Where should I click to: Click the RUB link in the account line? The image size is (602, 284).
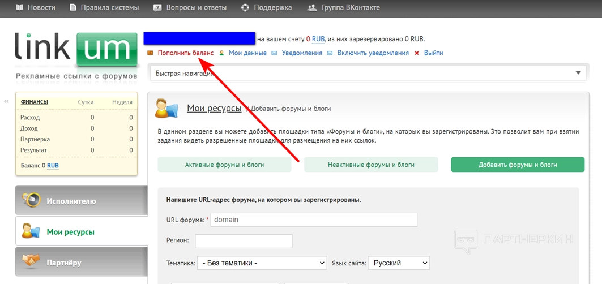coord(318,39)
